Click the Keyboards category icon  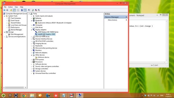click(34, 46)
